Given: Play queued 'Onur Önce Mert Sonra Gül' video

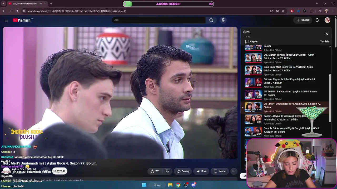Looking at the screenshot, I should tap(253, 70).
